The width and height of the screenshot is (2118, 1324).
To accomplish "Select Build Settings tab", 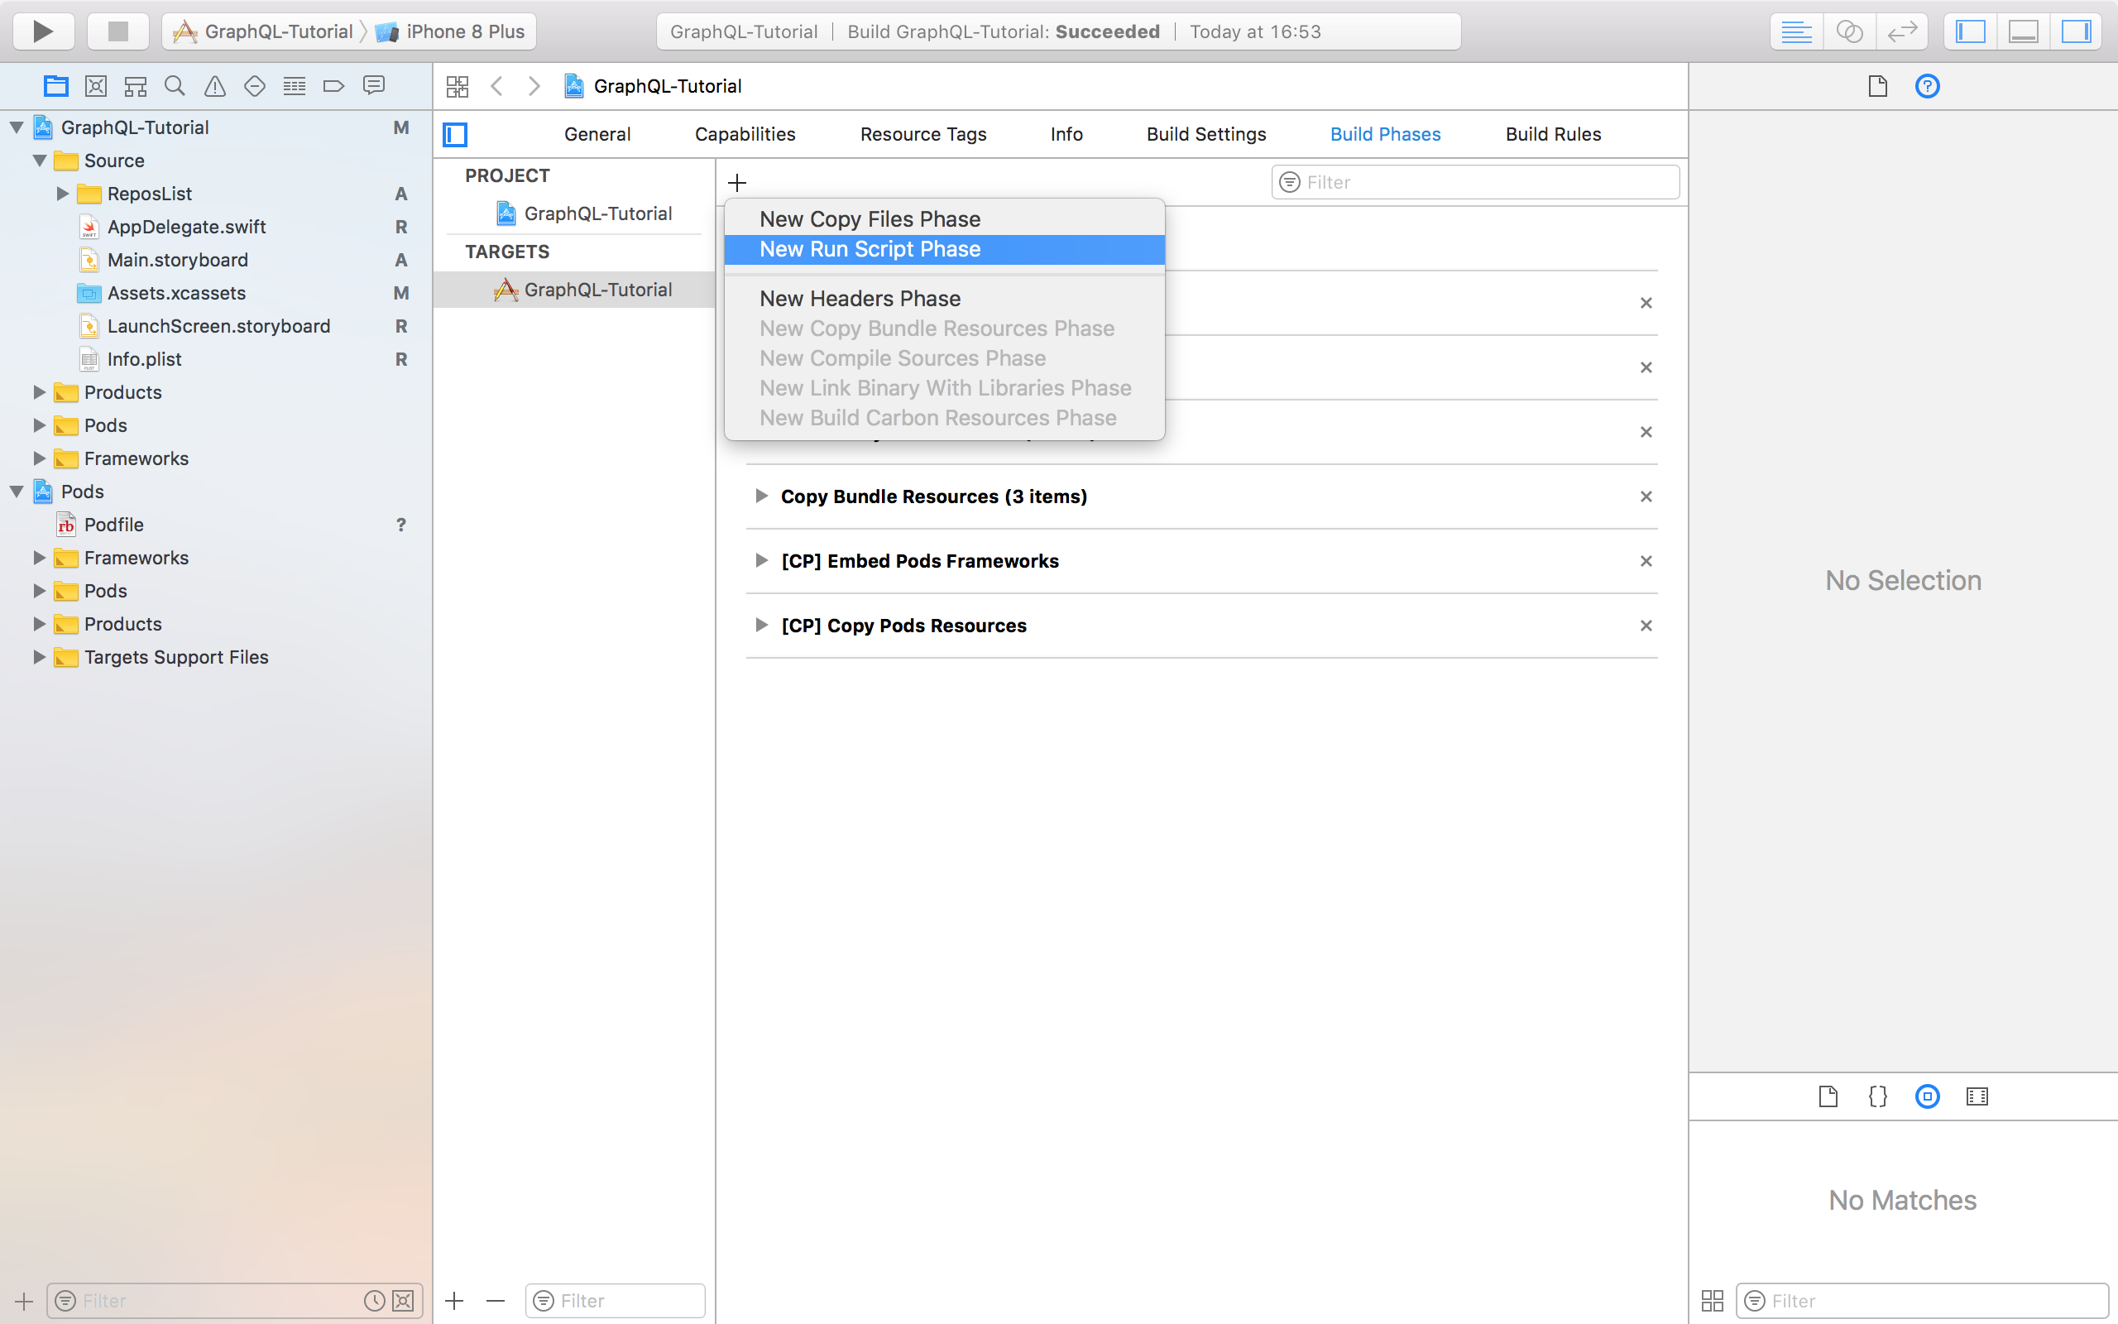I will (x=1205, y=134).
